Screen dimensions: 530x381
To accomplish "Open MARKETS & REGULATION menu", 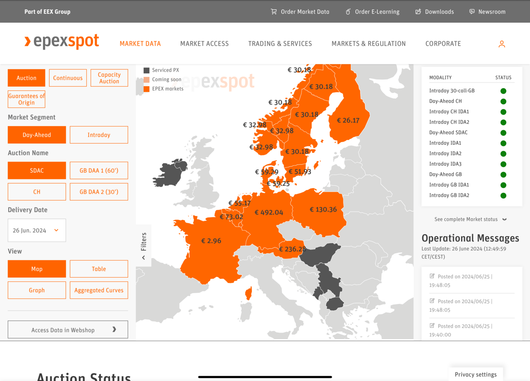I will [369, 44].
